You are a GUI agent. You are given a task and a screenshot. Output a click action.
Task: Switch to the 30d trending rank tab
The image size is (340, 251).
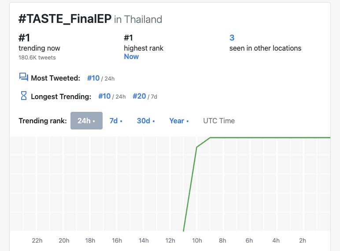point(146,121)
